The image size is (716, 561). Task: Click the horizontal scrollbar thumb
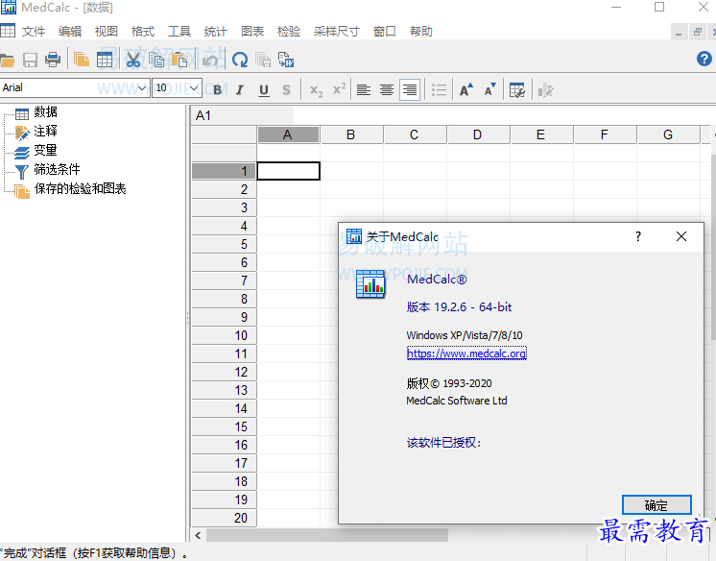(x=327, y=535)
